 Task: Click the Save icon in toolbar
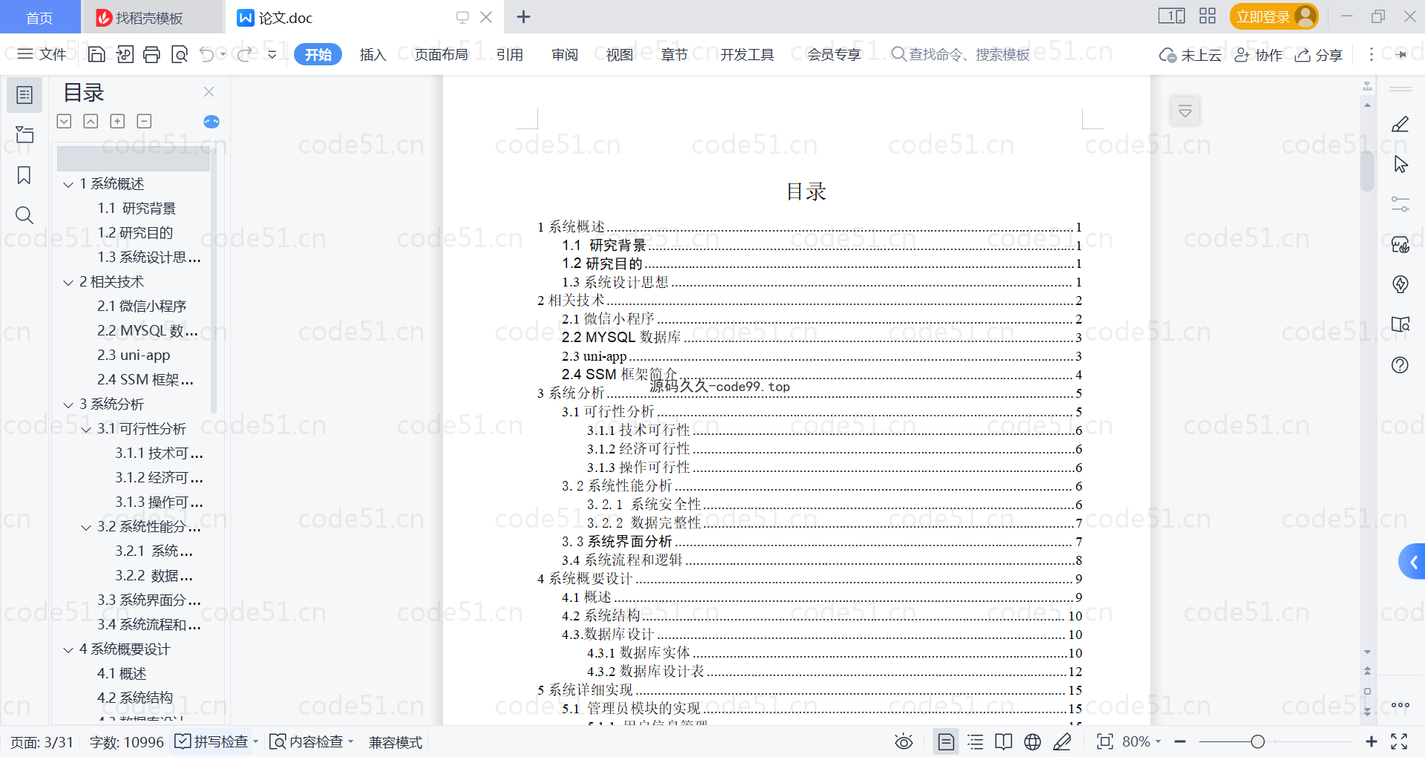point(96,54)
